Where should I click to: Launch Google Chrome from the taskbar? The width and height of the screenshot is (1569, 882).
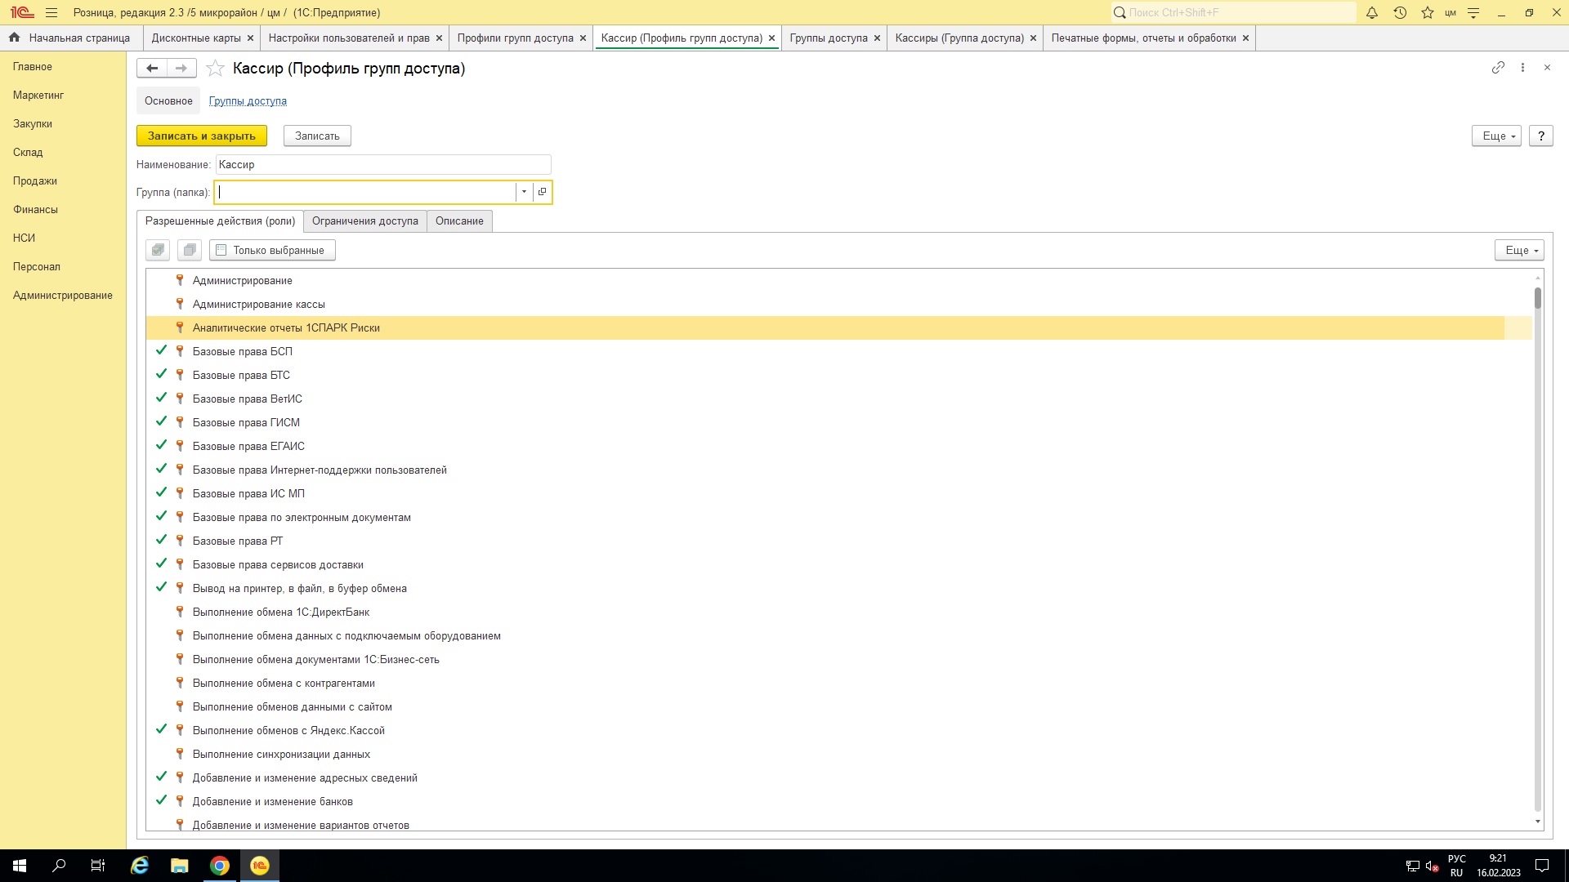220,866
